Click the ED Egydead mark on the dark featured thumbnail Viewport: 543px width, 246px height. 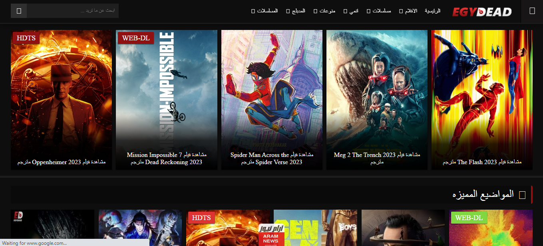coord(18,216)
